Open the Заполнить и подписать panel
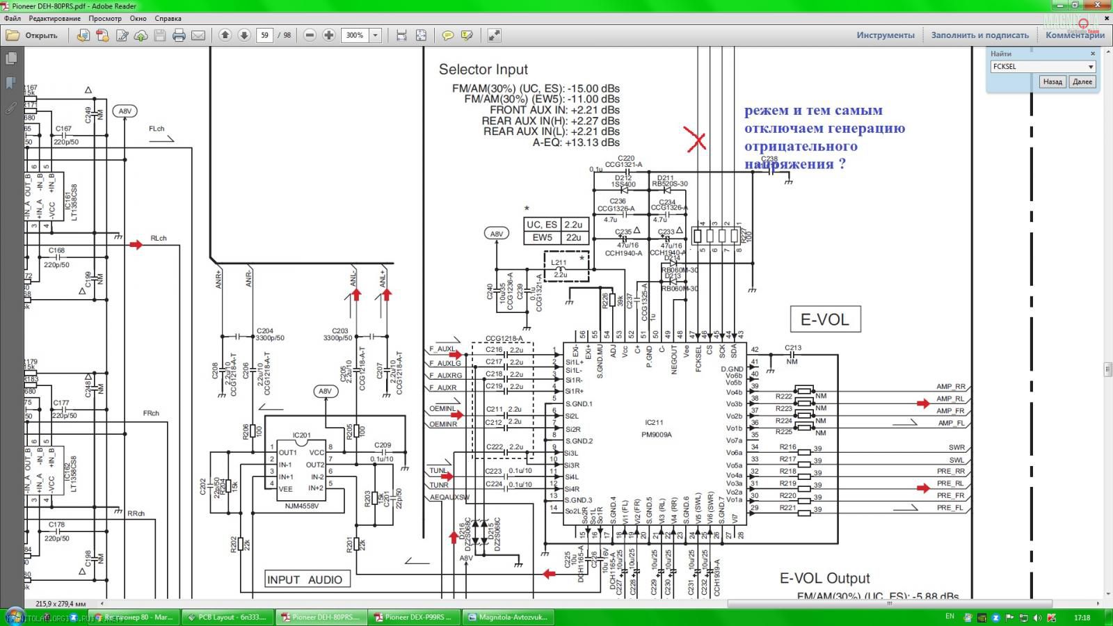This screenshot has height=626, width=1113. click(x=979, y=35)
